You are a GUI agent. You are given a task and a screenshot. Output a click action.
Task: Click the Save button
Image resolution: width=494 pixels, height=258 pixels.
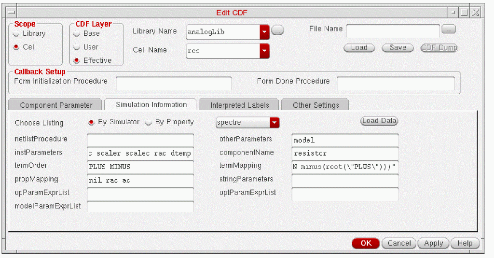coord(398,48)
